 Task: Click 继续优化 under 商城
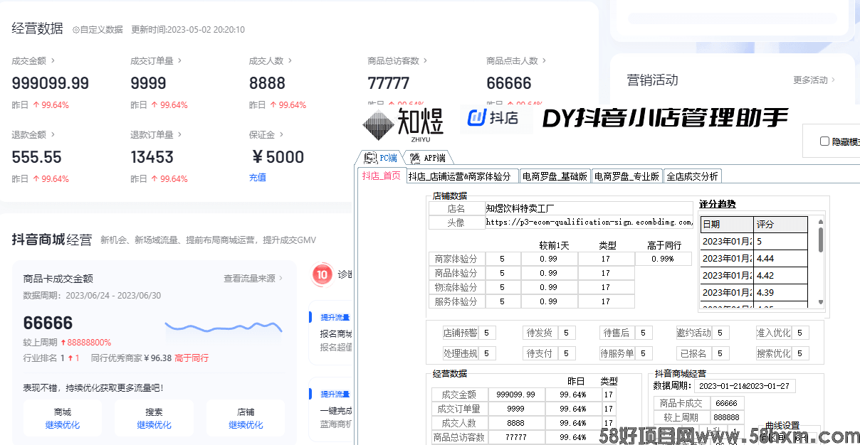63,425
